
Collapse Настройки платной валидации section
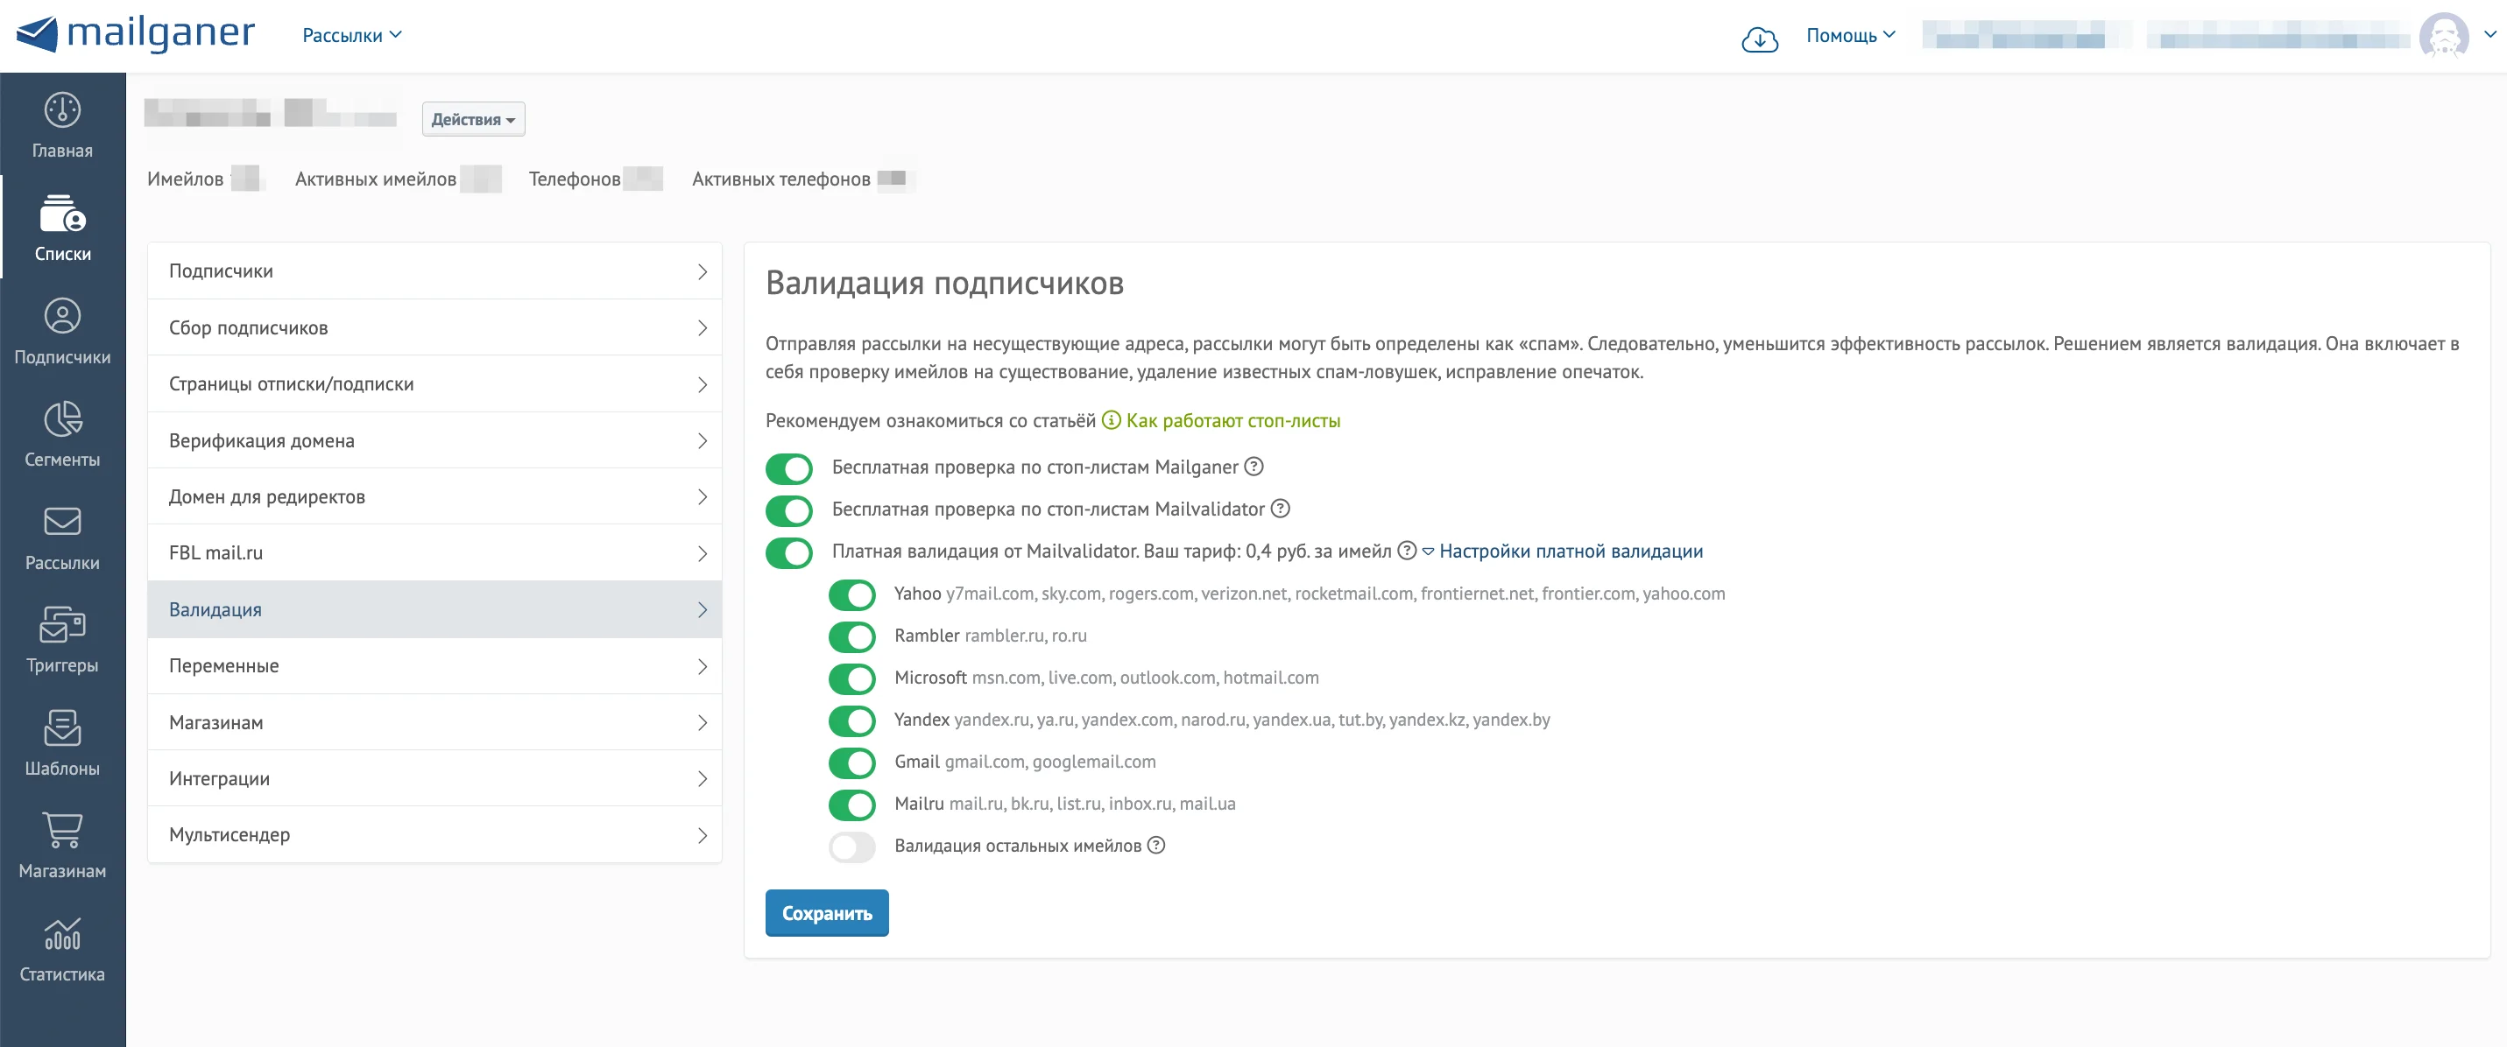[1562, 551]
